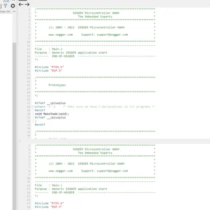Click the left panel vertical scrollbar
210x210 pixels.
(x=15, y=125)
